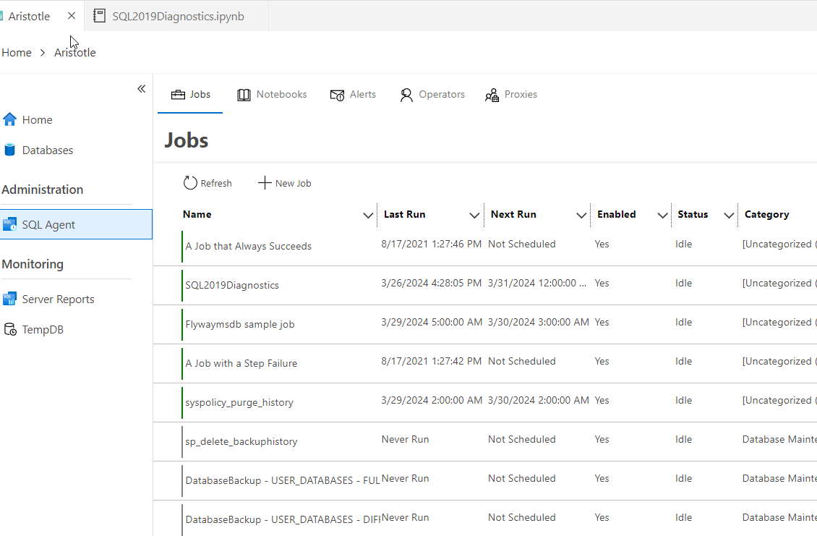Viewport: 817px width, 536px height.
Task: Open Server Reports icon in Monitoring
Action: 9,299
